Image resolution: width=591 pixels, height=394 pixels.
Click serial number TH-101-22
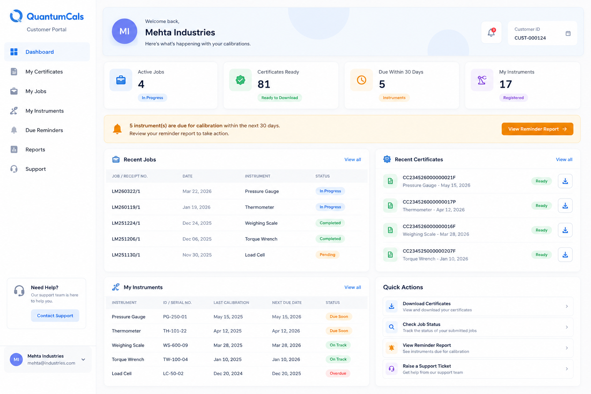(x=175, y=331)
